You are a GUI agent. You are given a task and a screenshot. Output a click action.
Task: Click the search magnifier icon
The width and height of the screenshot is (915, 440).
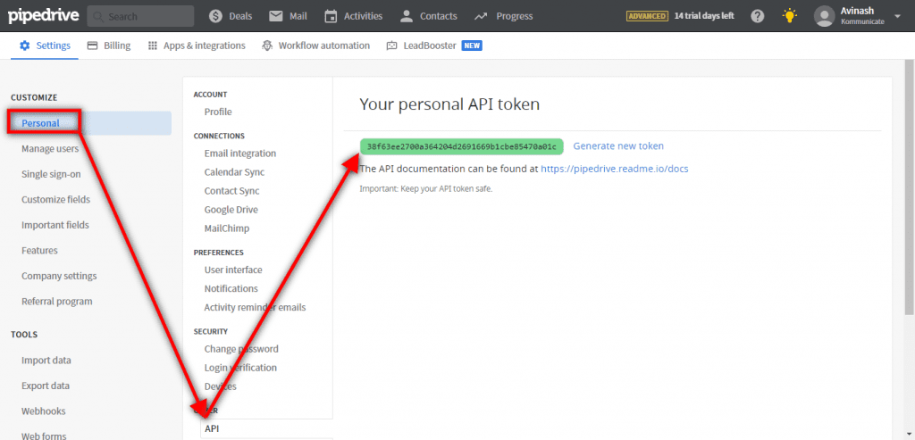pyautogui.click(x=98, y=16)
